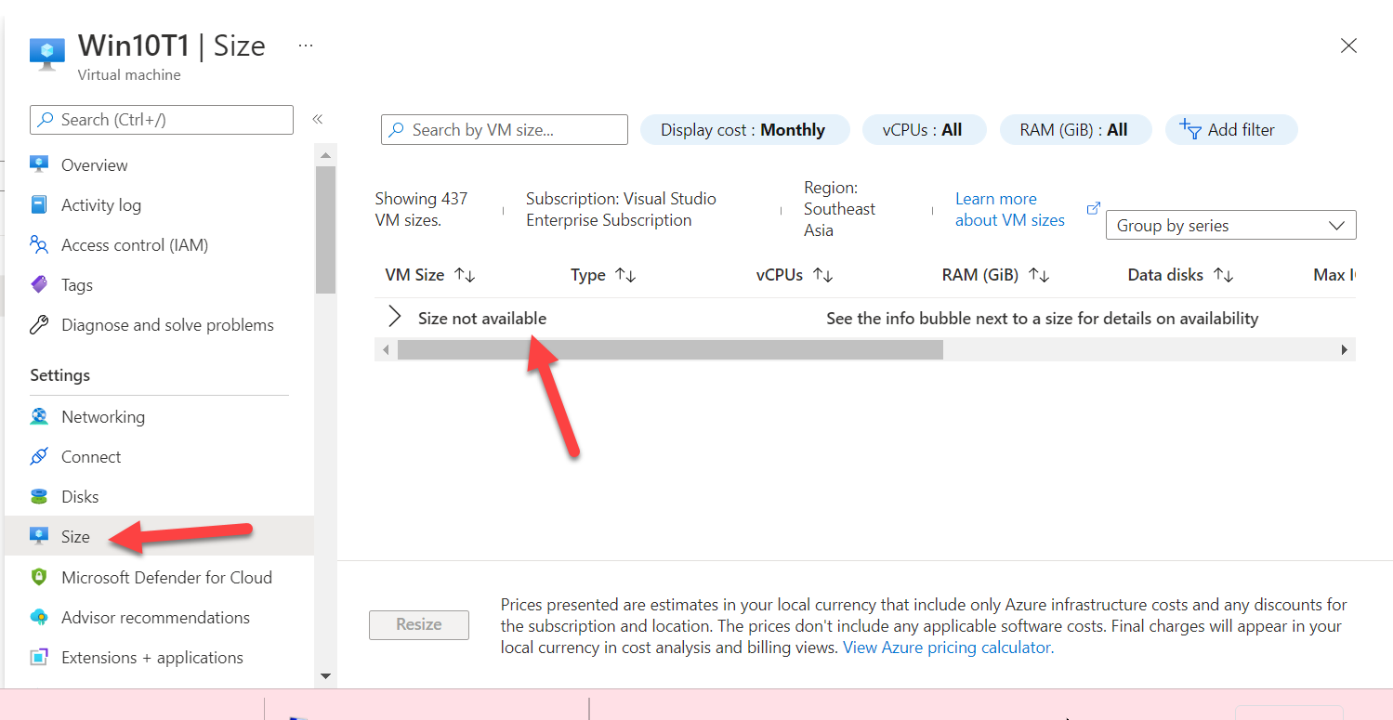Open the Display cost Monthly filter
The height and width of the screenshot is (720, 1393).
coord(744,129)
